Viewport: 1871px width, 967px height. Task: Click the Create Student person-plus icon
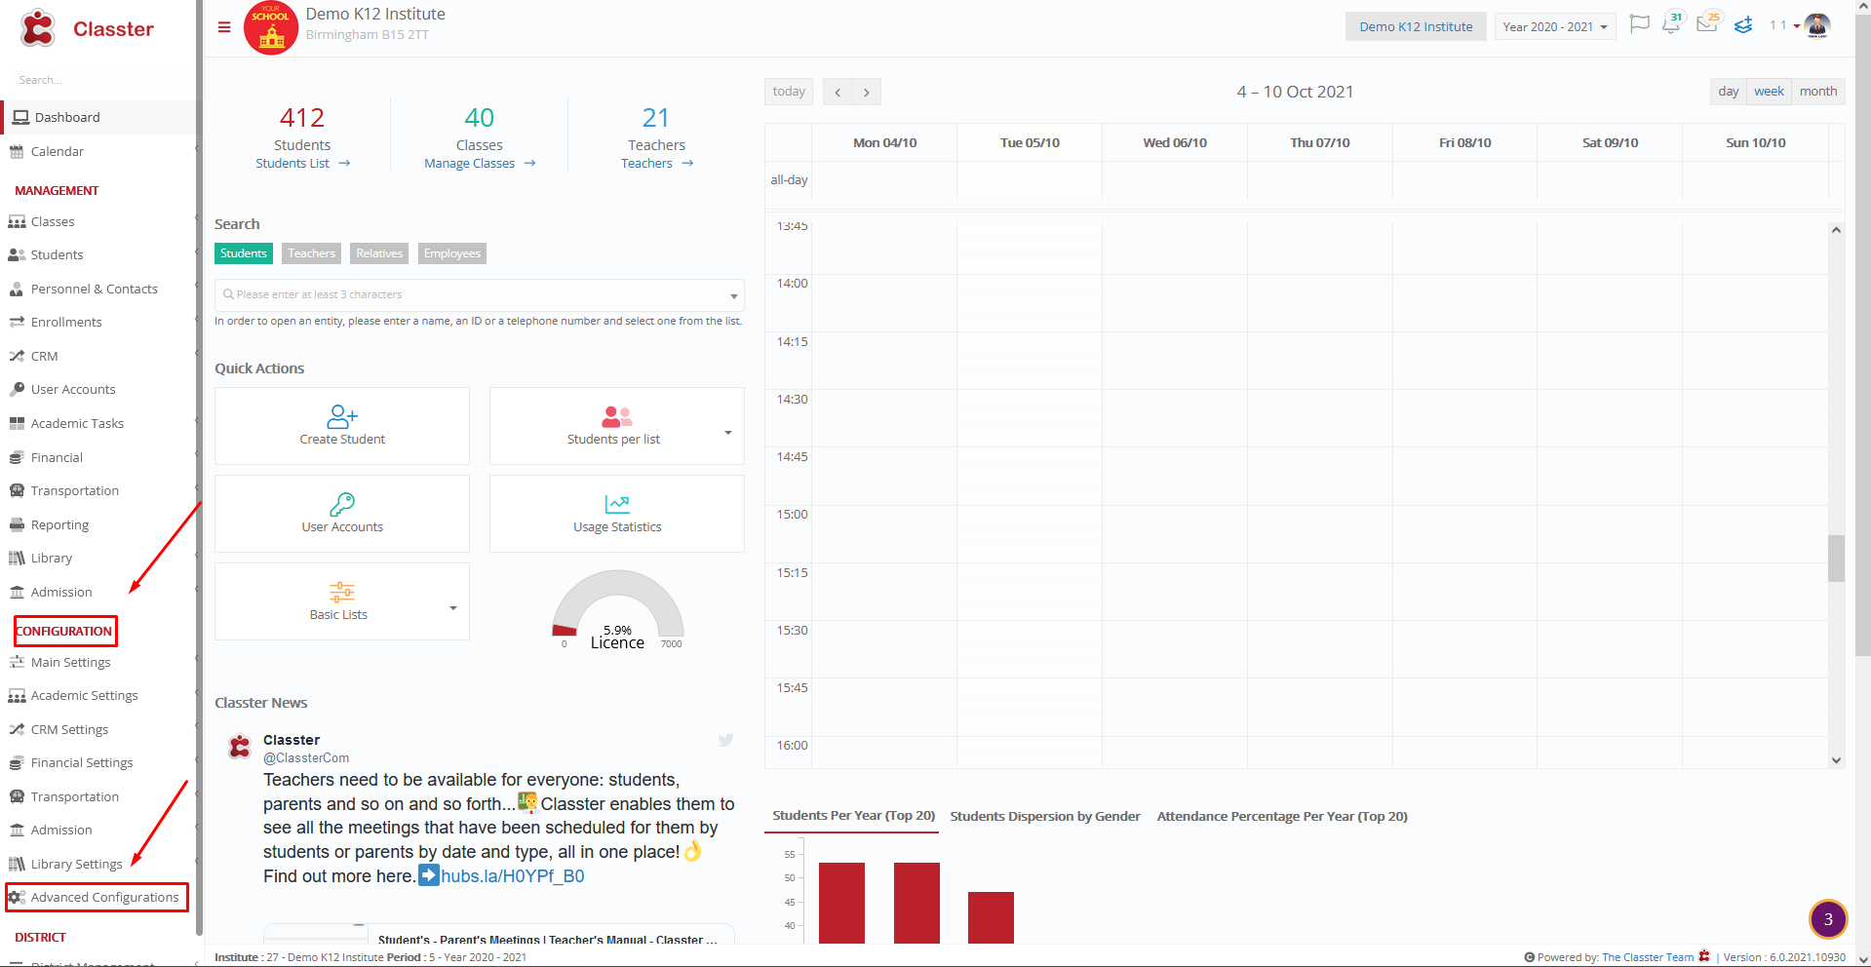(x=342, y=417)
